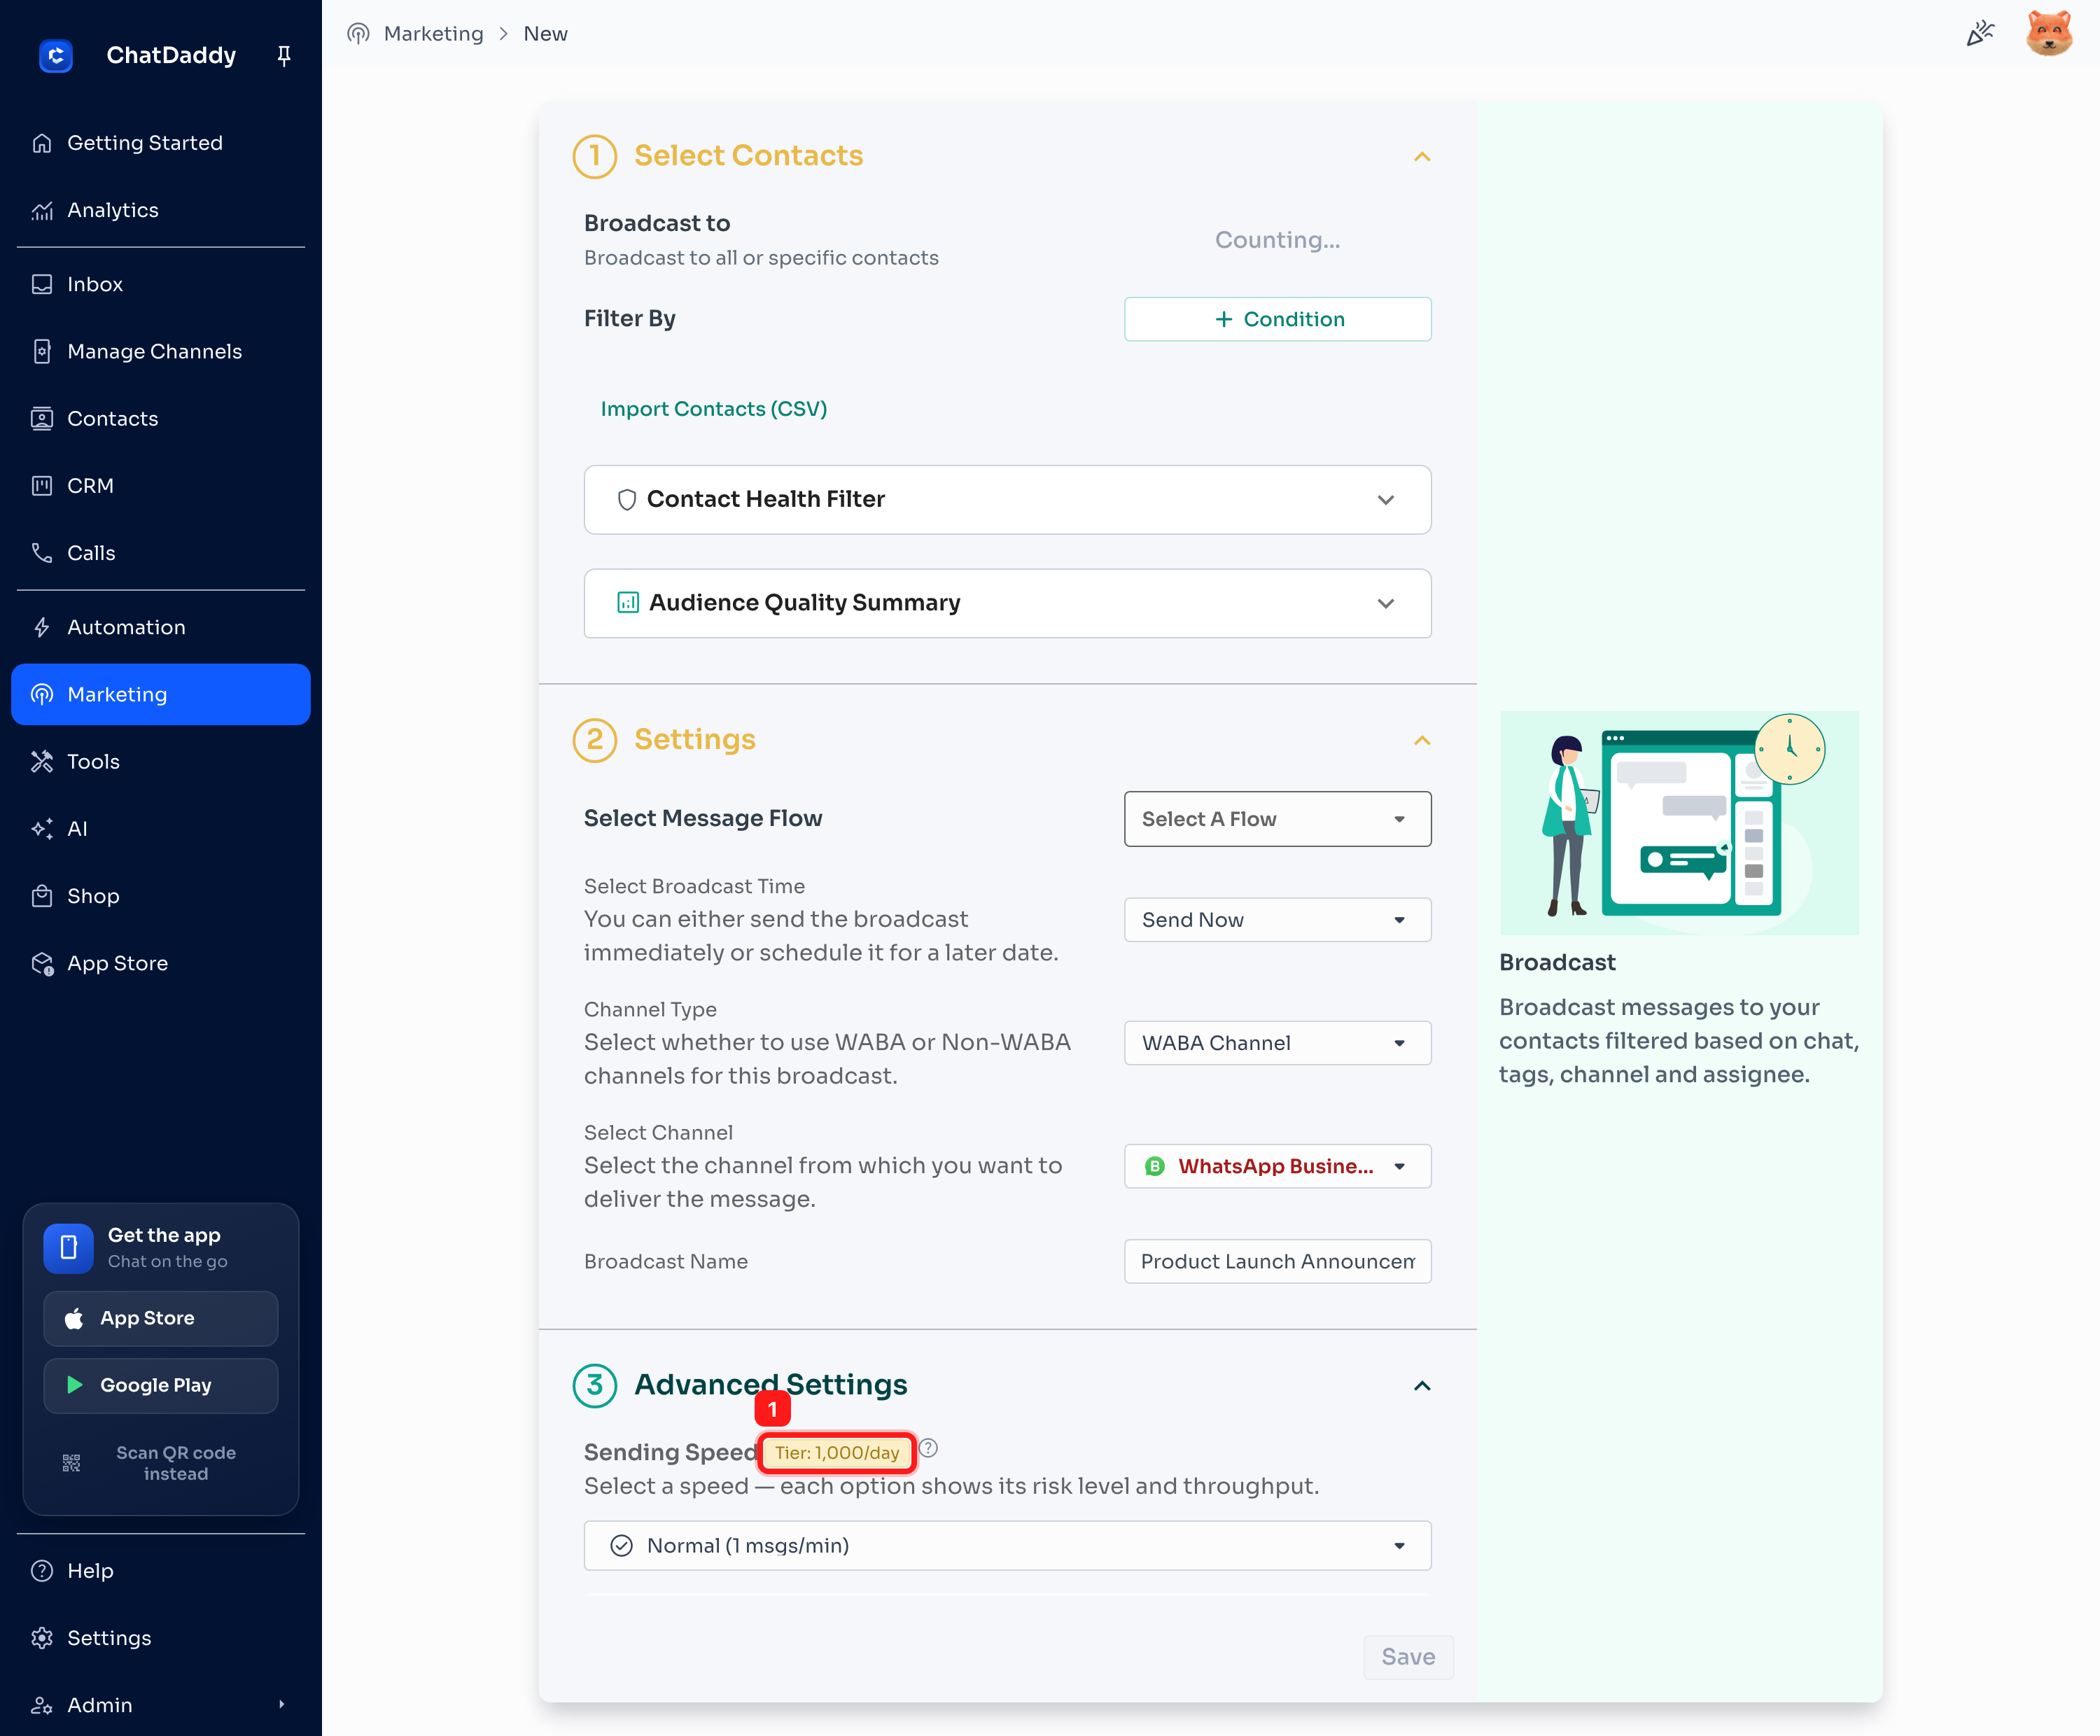
Task: Collapse the Select Contacts section
Action: click(1422, 157)
